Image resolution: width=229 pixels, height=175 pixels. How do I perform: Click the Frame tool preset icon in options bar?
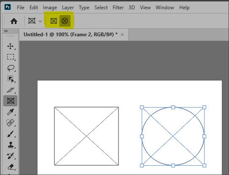32,21
